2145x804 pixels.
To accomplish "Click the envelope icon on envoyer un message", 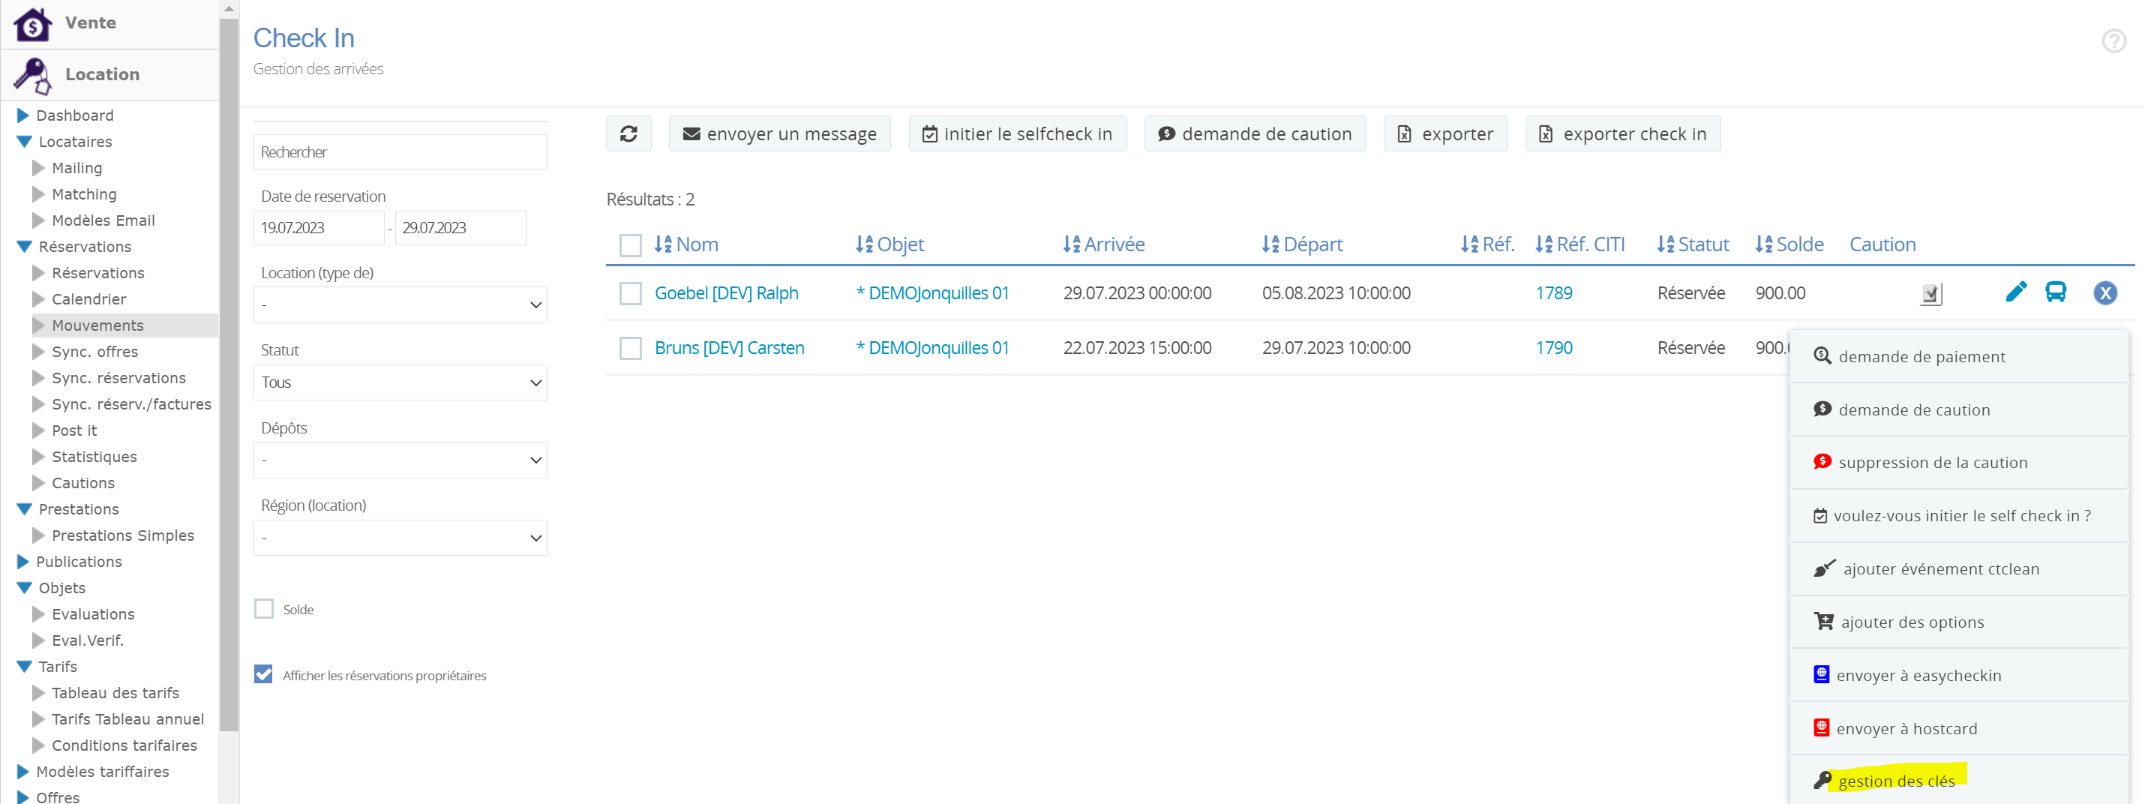I will click(691, 134).
